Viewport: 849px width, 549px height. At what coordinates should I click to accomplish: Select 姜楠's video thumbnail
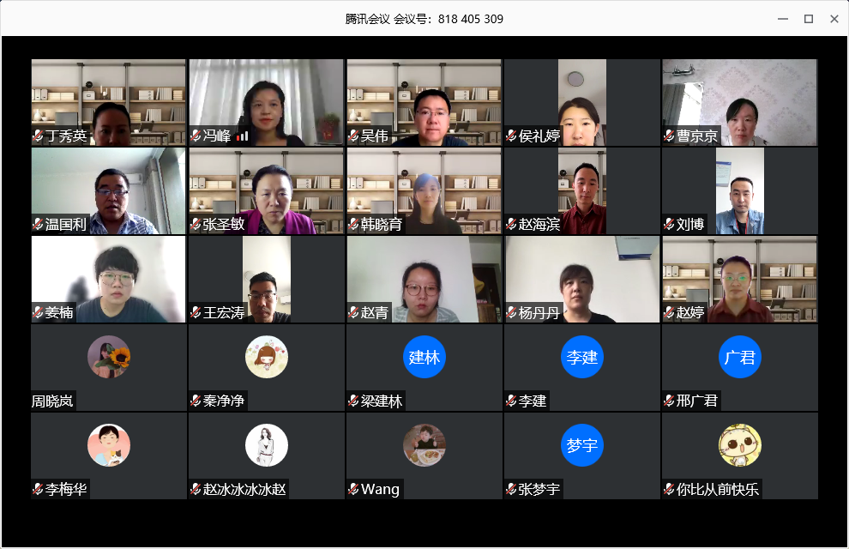point(108,279)
